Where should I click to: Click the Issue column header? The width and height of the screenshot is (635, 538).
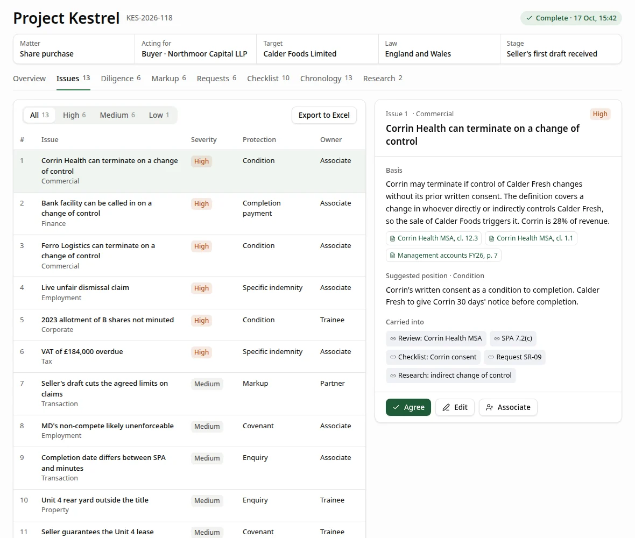click(50, 140)
